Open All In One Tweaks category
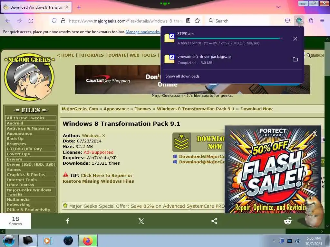The width and height of the screenshot is (330, 247). [25, 118]
